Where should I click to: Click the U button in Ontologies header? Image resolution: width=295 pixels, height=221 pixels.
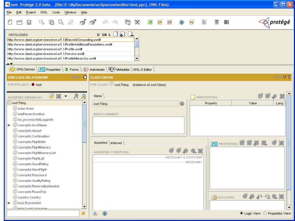98,35
